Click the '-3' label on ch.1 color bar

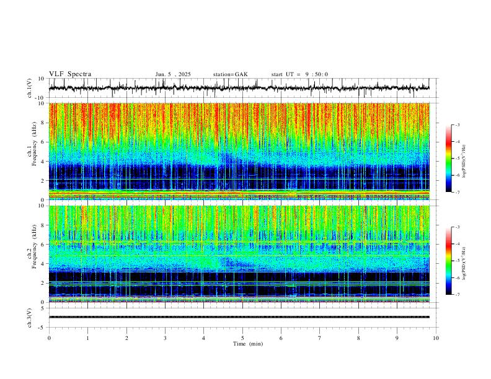pyautogui.click(x=457, y=124)
